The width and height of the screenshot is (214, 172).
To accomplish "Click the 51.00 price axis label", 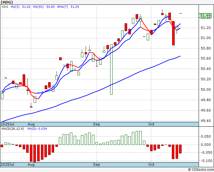I will (206, 38).
